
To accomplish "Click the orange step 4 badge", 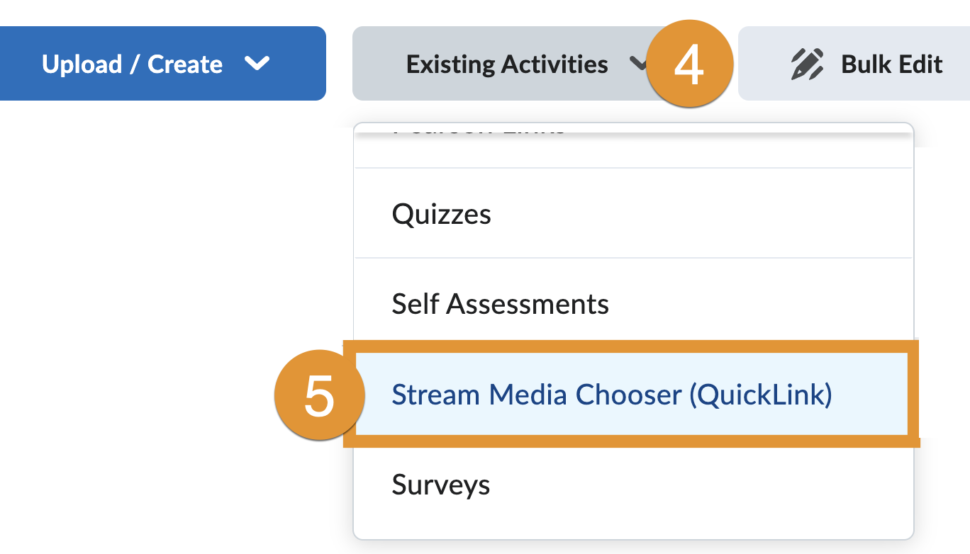I will click(x=689, y=64).
